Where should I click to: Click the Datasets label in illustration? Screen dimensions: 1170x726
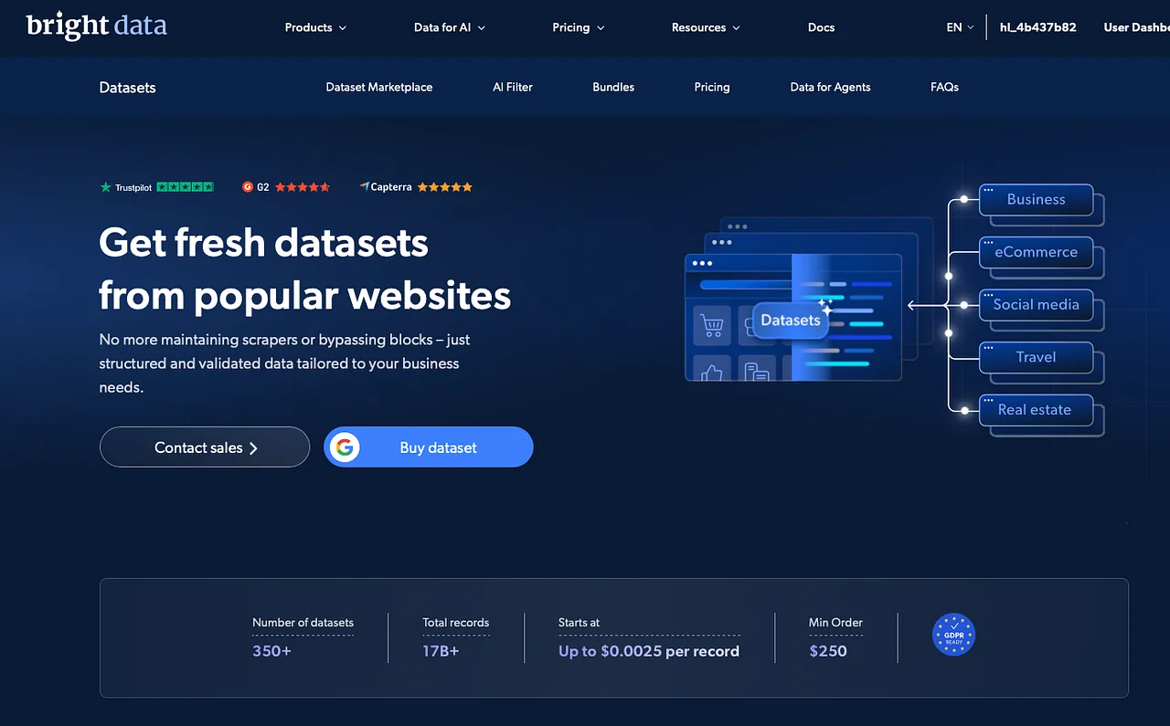791,321
